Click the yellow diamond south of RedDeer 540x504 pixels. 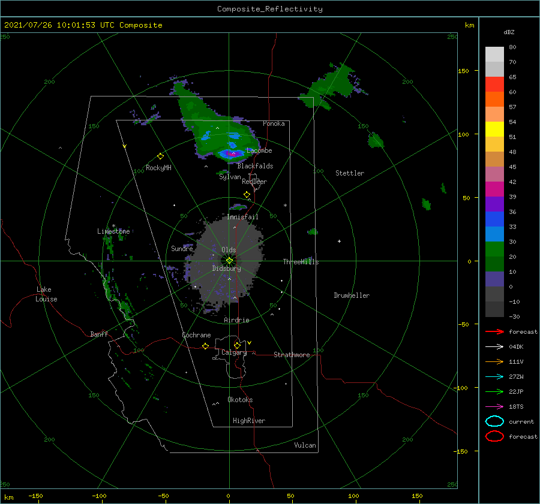[247, 195]
